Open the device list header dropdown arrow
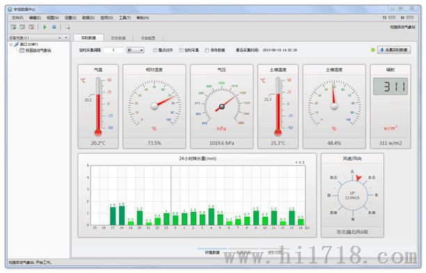 [x=66, y=38]
